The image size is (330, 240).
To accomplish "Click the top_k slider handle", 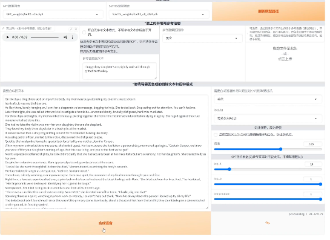I will 229,169.
